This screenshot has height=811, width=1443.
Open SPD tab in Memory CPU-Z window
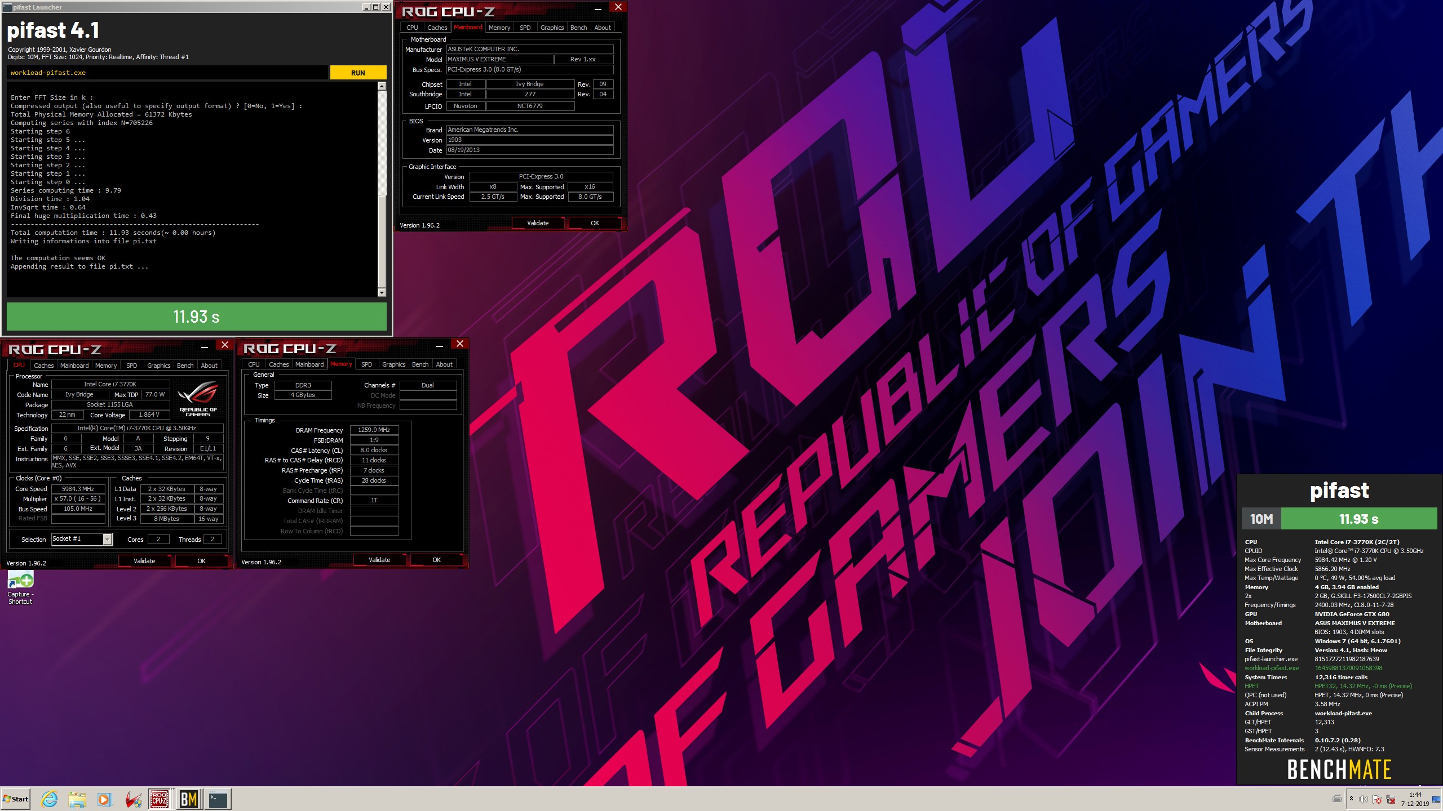pos(366,364)
